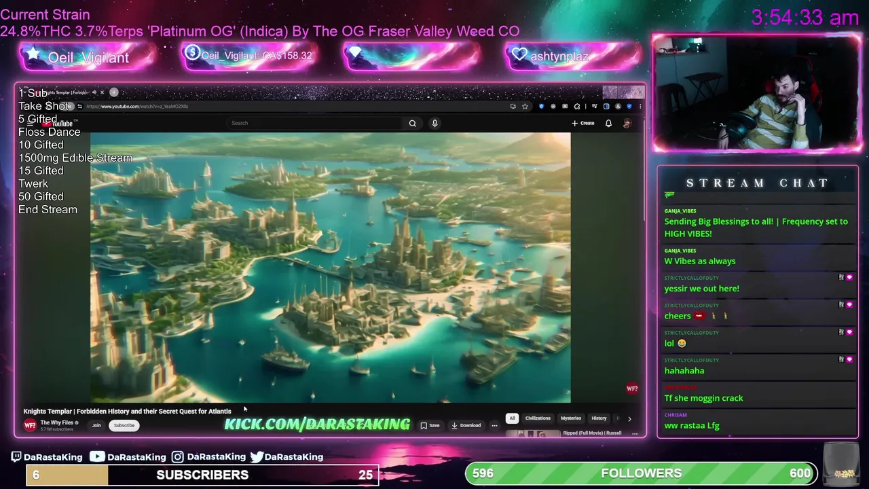
Task: Click the followers goal progress bar
Action: pyautogui.click(x=641, y=473)
